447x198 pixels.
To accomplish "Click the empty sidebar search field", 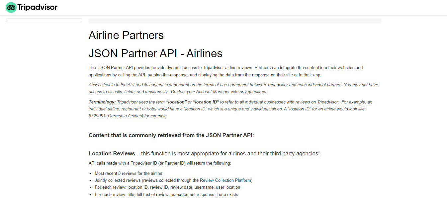I will click(44, 20).
